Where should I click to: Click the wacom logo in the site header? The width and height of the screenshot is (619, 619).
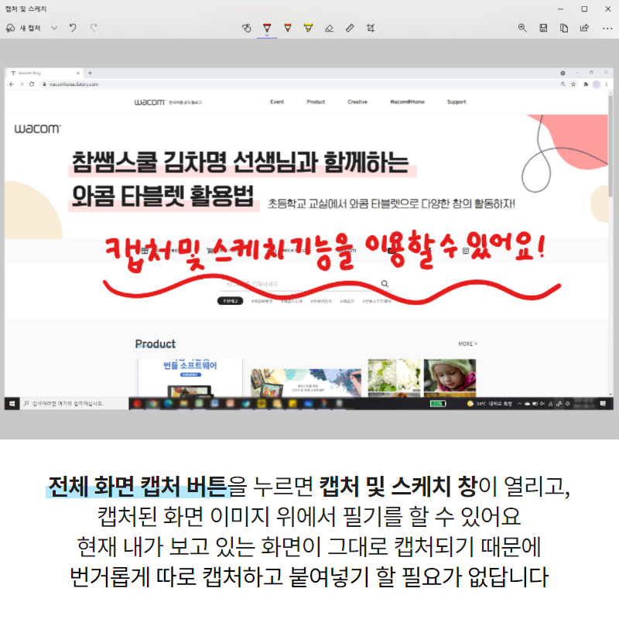pos(149,102)
